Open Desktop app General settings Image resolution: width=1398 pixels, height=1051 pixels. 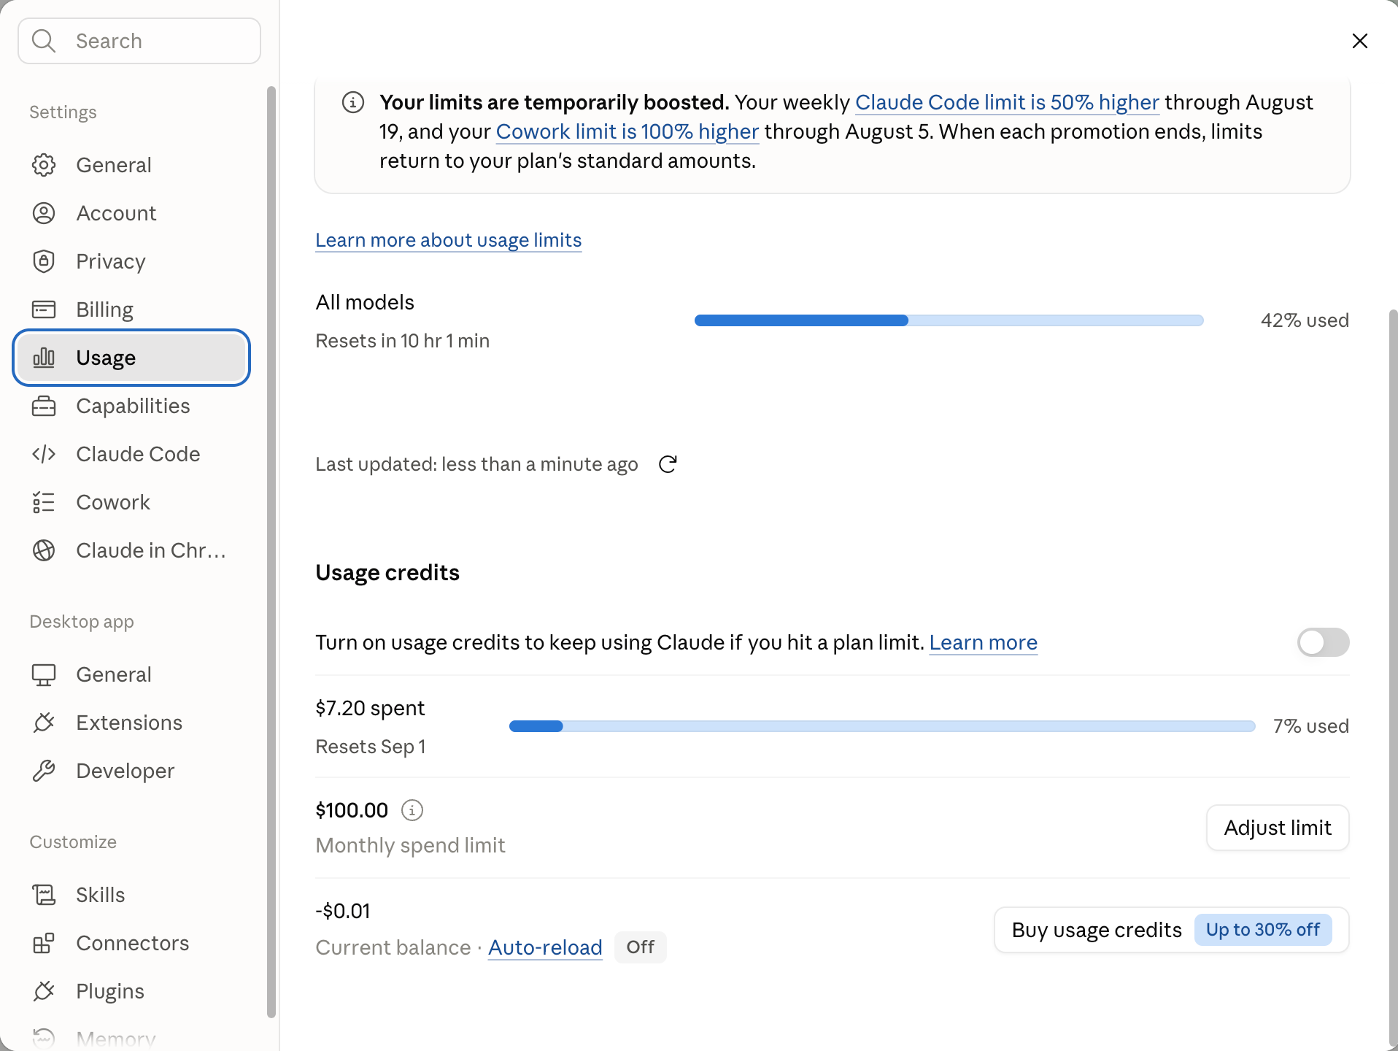[131, 674]
